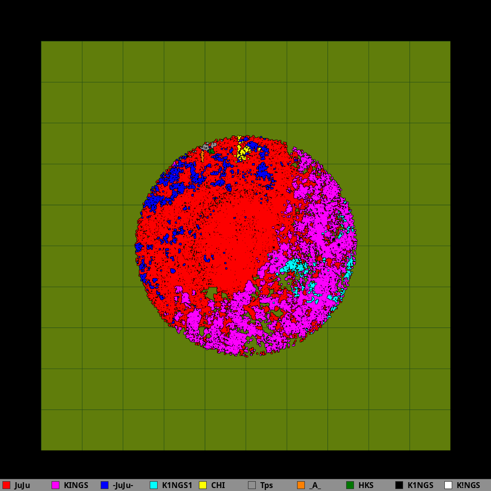491x491 pixels.
Task: Click the orange _A_ legend swatch
Action: (301, 485)
